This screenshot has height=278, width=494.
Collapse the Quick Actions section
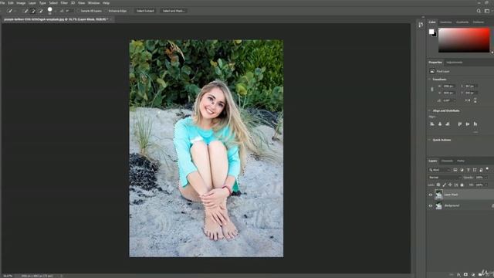429,140
